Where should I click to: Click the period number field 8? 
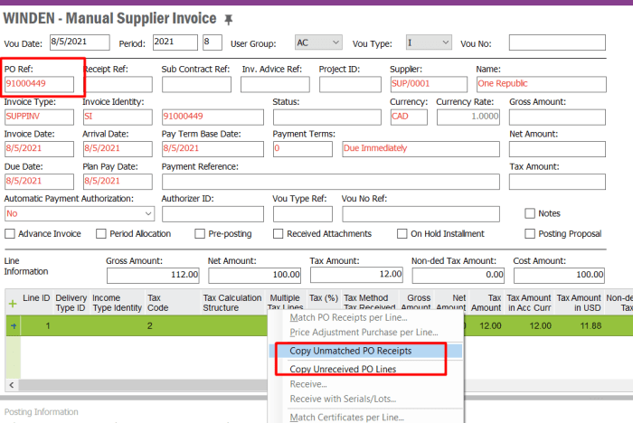pos(213,42)
